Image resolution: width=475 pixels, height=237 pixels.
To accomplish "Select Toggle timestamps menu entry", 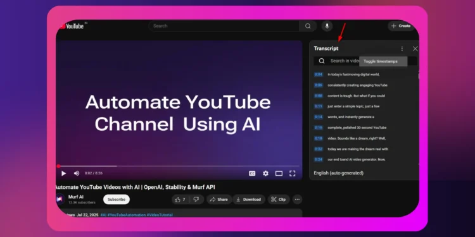I will (x=383, y=61).
